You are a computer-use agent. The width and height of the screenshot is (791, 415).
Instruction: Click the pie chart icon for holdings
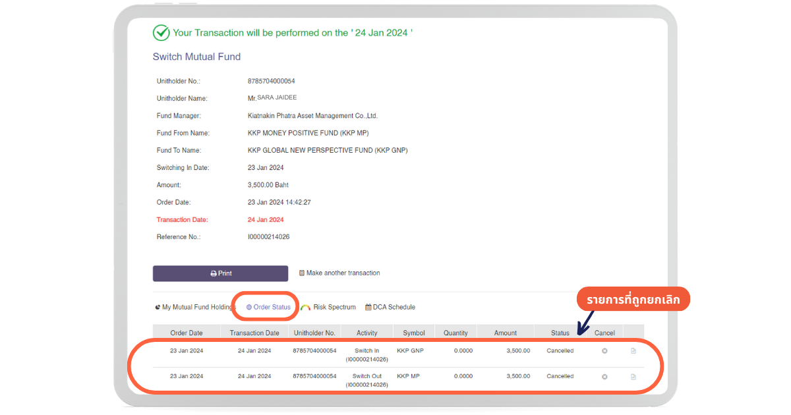(x=157, y=308)
